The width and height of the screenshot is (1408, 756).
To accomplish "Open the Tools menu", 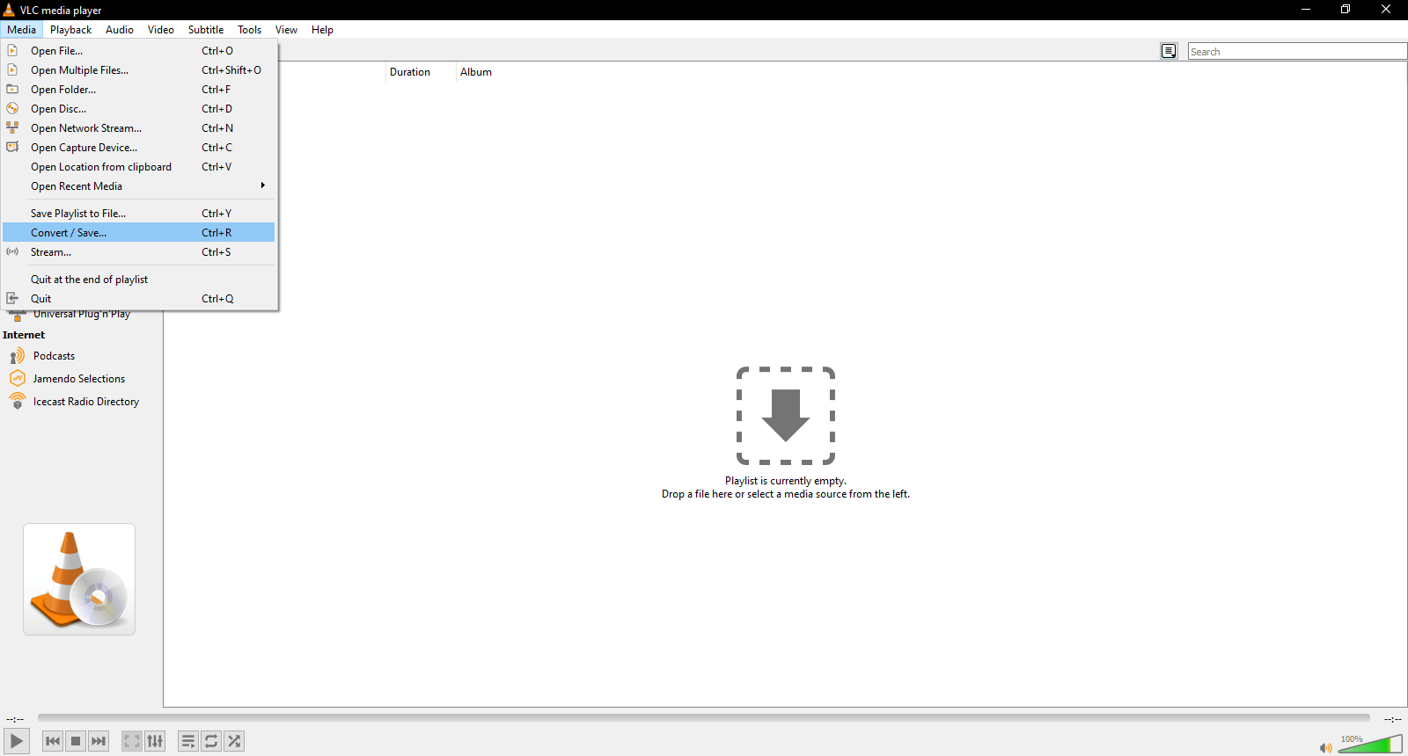I will 249,29.
